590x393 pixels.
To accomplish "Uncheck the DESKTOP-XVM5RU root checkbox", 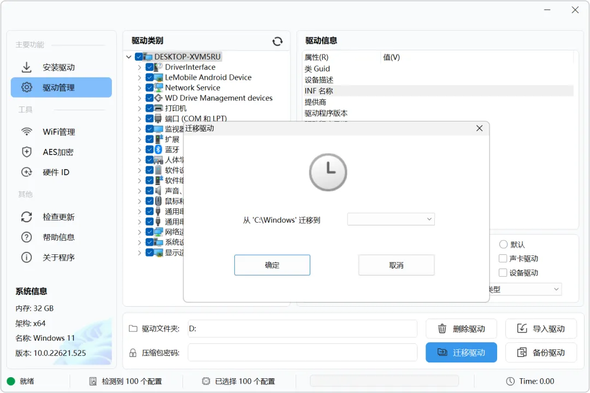I will 139,57.
